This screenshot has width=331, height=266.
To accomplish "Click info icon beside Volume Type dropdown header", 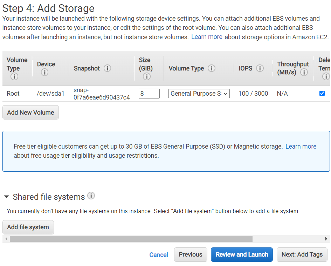I will click(x=212, y=68).
